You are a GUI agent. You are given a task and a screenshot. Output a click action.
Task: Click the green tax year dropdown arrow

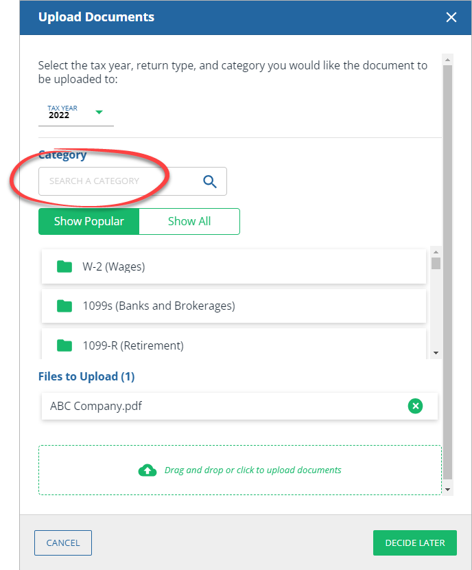coord(99,112)
